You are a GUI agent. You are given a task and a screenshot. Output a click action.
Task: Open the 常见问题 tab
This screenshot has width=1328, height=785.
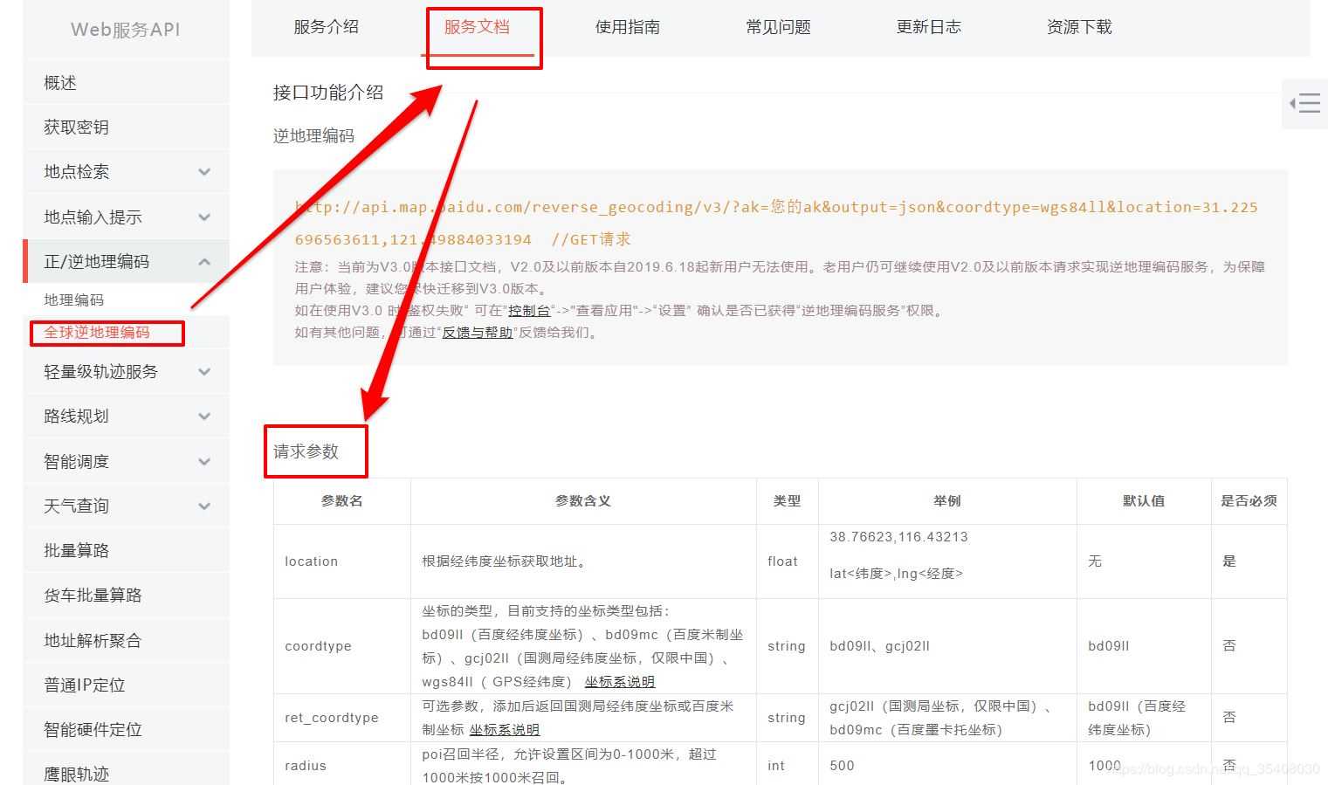click(777, 27)
